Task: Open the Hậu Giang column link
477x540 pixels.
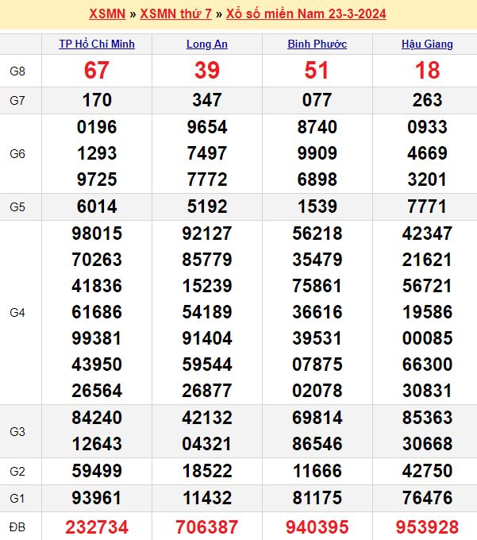Action: 427,44
